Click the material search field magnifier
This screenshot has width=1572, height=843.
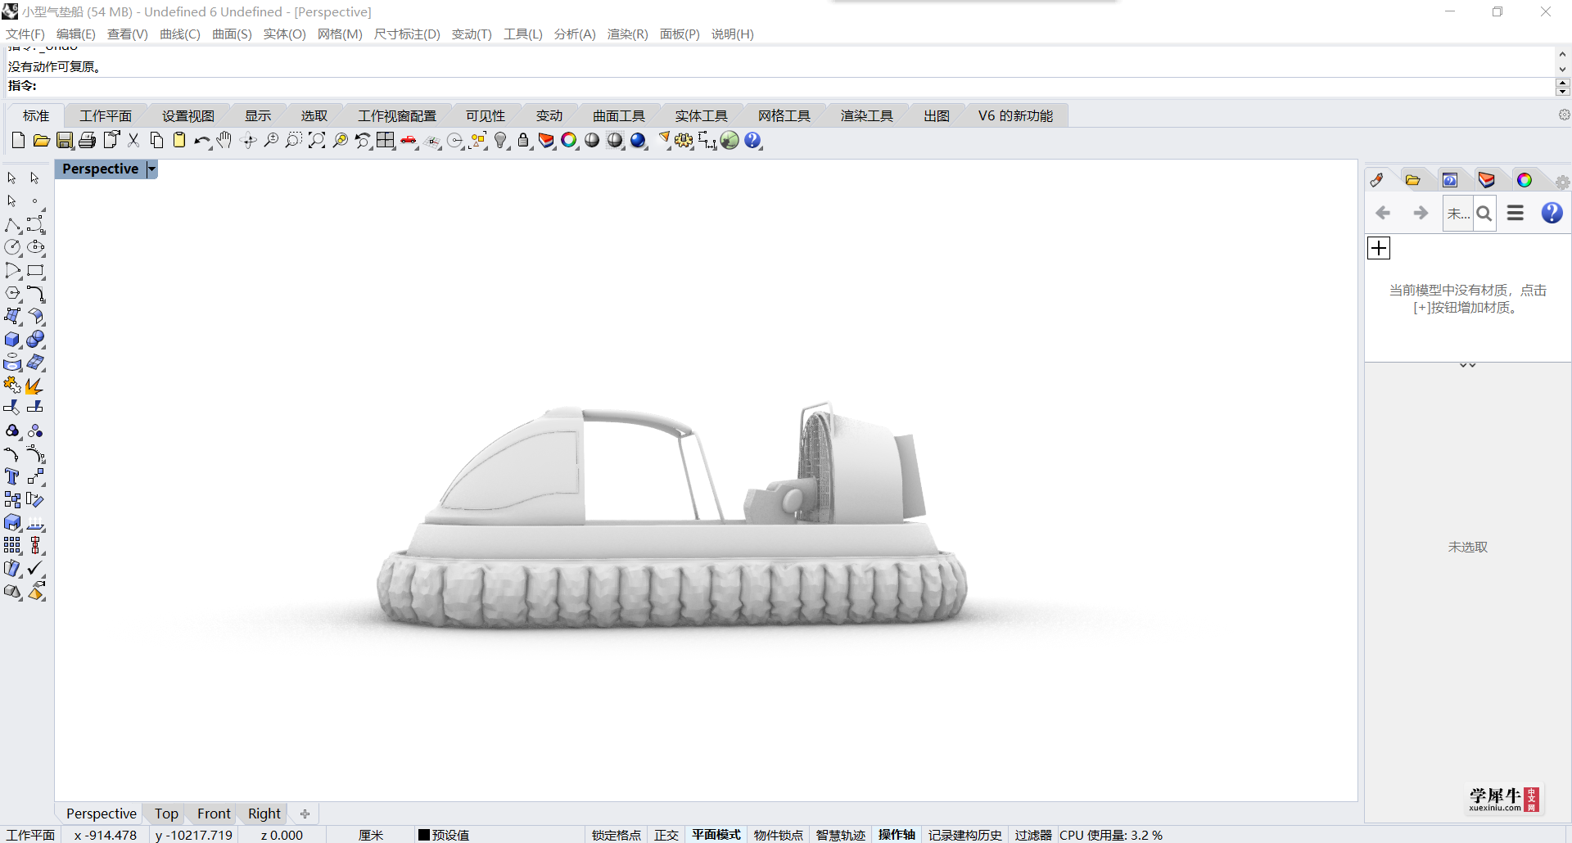(x=1484, y=214)
